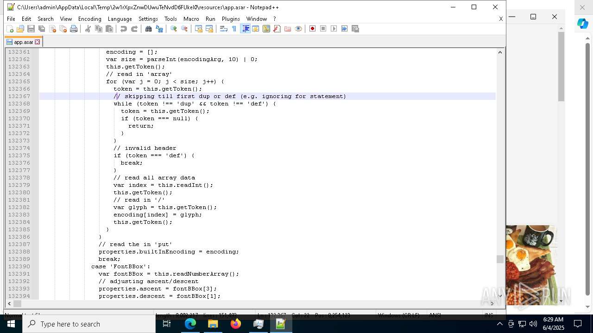Open the Language menu
Image resolution: width=593 pixels, height=333 pixels.
(120, 19)
